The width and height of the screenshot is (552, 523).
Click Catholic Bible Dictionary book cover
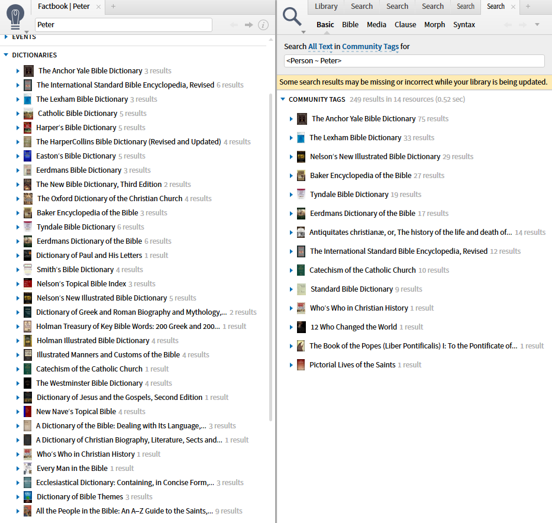[28, 114]
